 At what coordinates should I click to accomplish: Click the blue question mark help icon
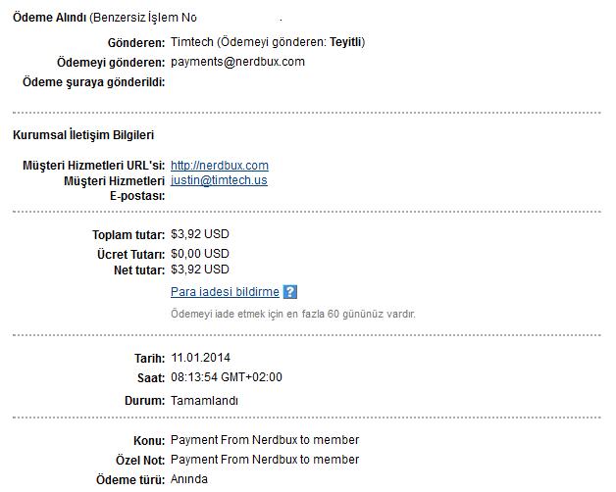[x=290, y=292]
